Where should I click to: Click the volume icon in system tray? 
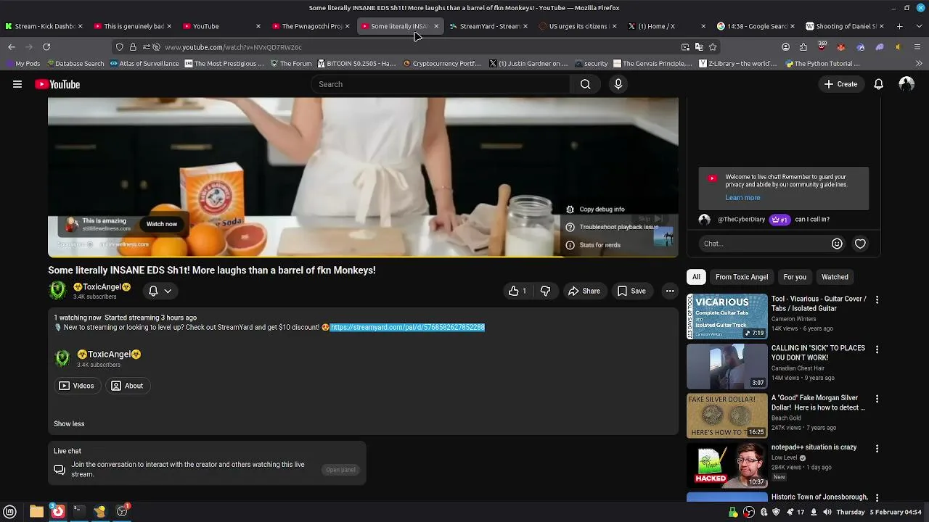click(x=827, y=512)
